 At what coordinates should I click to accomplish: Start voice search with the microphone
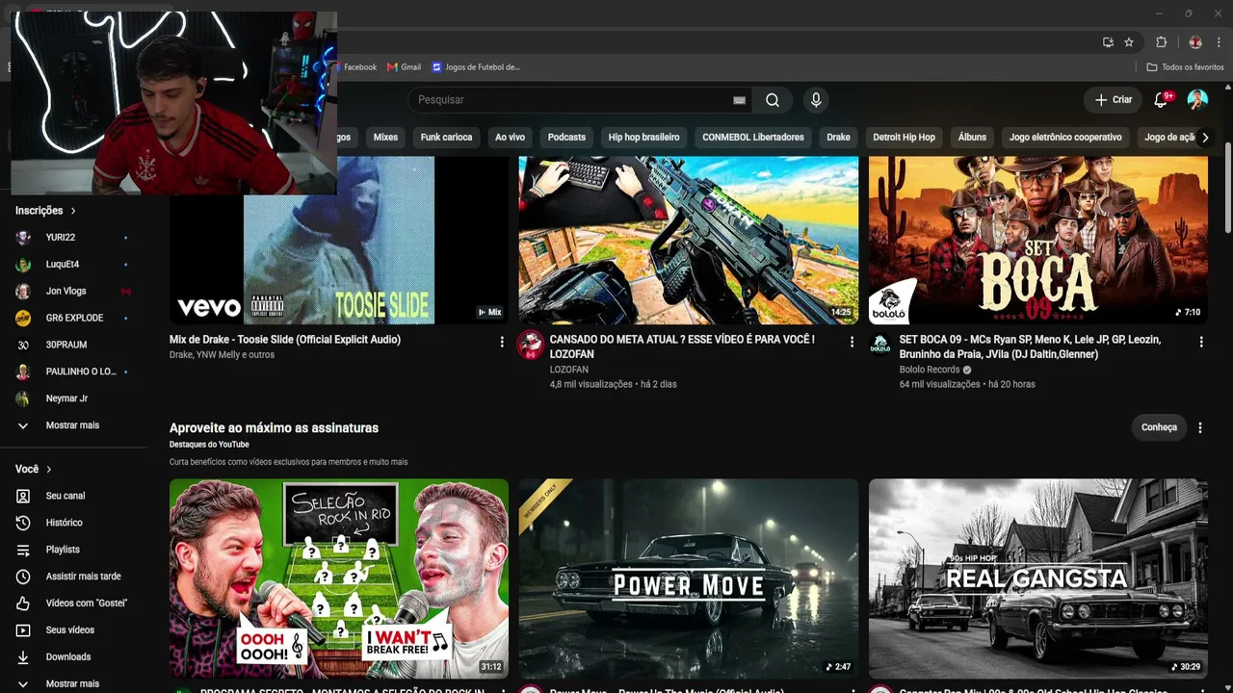[816, 100]
